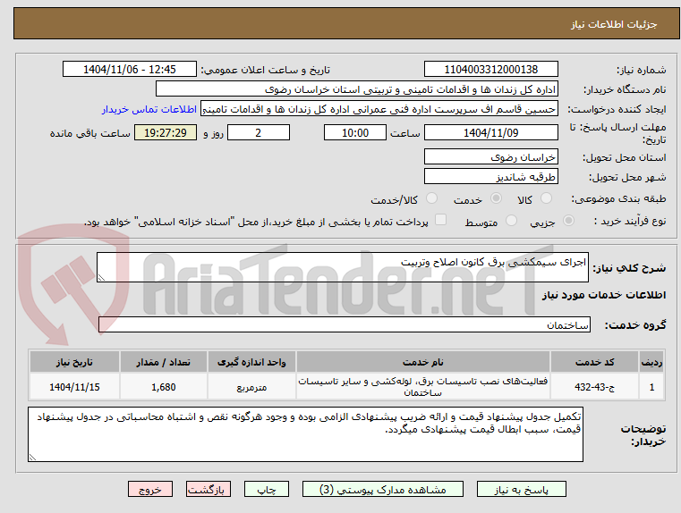Click the buyer notes textarea resize handle
Screen dimensions: 681x513
click(32, 457)
